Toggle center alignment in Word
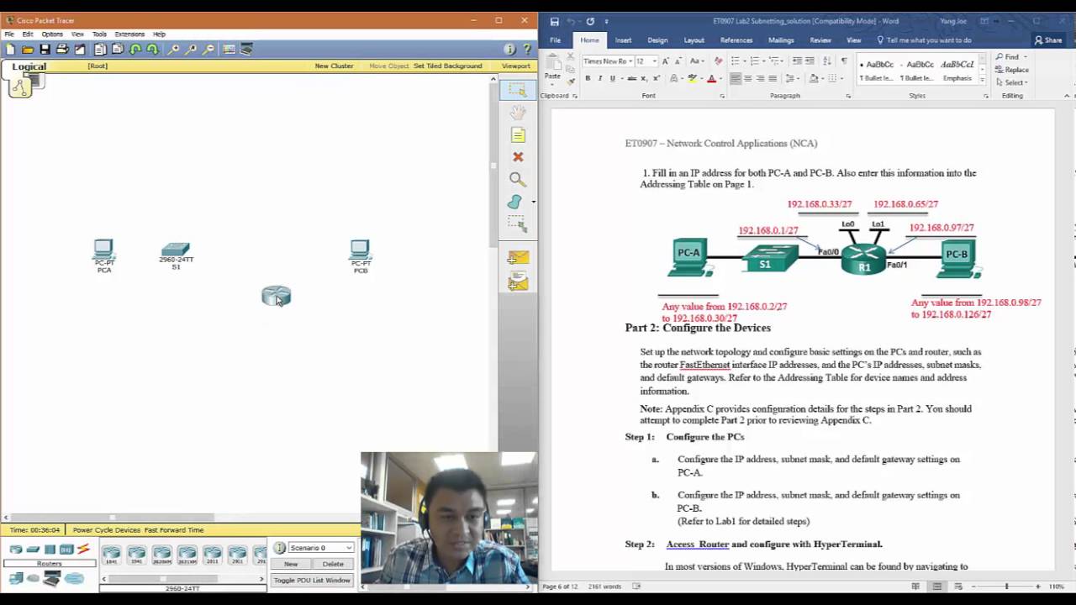 (747, 78)
